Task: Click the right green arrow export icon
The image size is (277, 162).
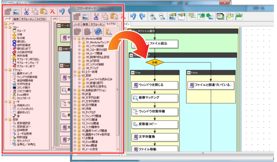Action: 209,16
